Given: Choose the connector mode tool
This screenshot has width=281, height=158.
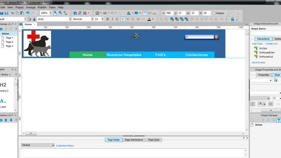Looking at the screenshot, I should (65, 13).
